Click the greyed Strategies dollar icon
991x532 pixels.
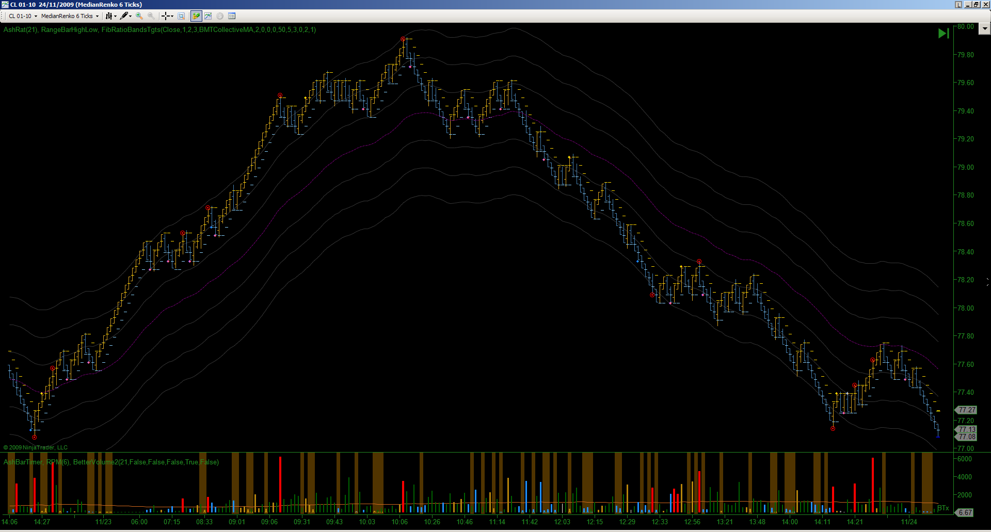220,16
